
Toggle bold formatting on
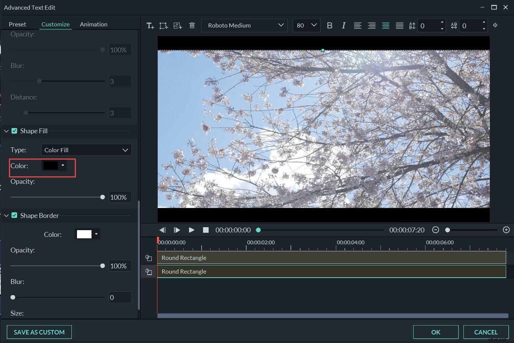click(x=330, y=25)
